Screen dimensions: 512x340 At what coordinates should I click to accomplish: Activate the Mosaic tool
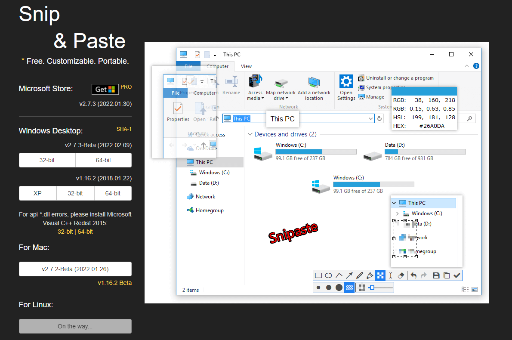pyautogui.click(x=380, y=275)
